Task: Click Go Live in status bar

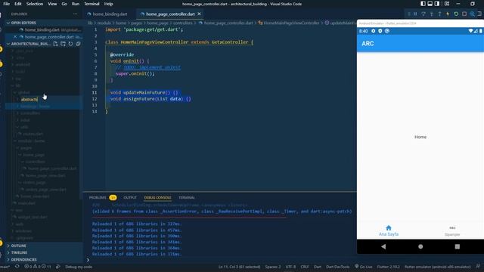Action: (364, 267)
